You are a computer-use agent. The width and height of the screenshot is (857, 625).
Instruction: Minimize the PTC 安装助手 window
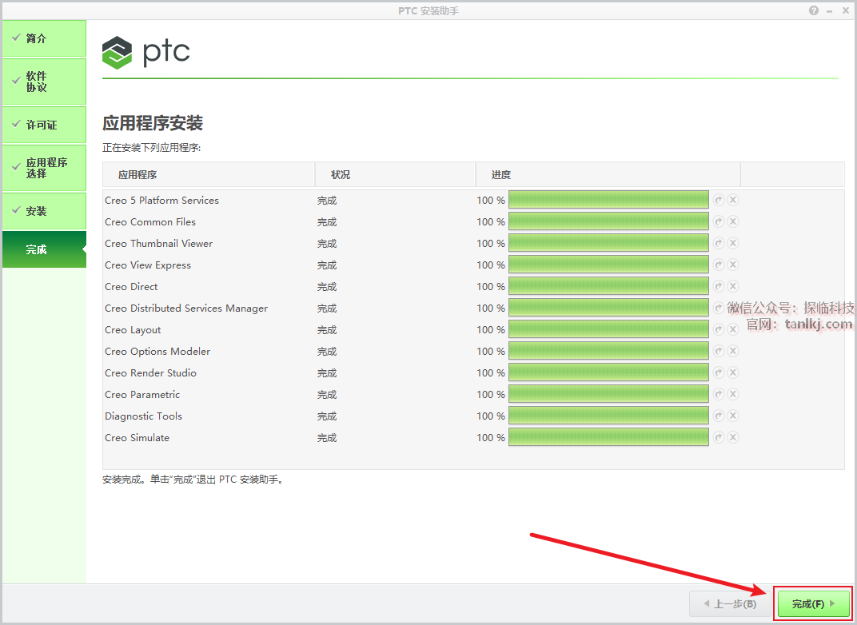click(x=830, y=10)
